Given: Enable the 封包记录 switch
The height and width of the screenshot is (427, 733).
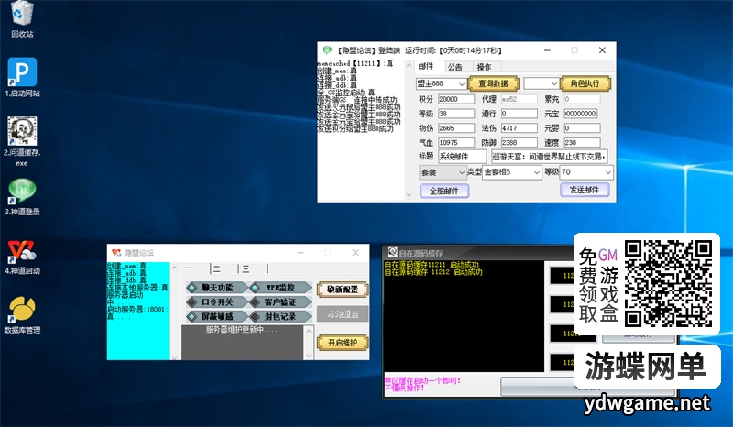Looking at the screenshot, I should pyautogui.click(x=280, y=316).
